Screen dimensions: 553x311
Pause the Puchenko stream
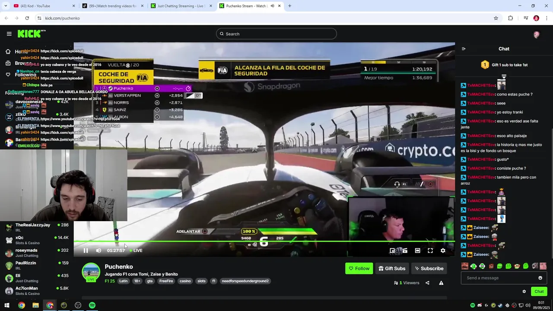click(86, 251)
